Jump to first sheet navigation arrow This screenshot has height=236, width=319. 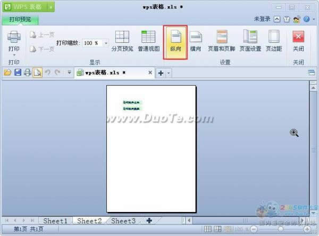click(x=7, y=221)
